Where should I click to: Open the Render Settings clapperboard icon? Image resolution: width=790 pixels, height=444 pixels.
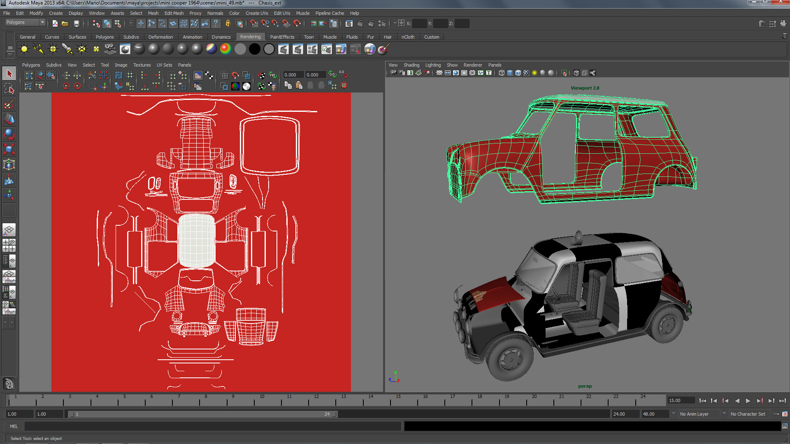(x=382, y=23)
